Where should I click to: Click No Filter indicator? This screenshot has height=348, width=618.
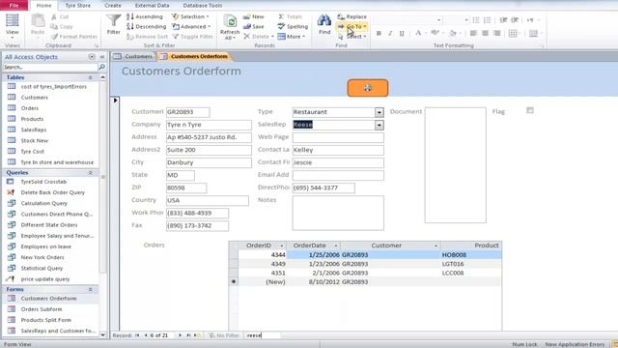[224, 335]
